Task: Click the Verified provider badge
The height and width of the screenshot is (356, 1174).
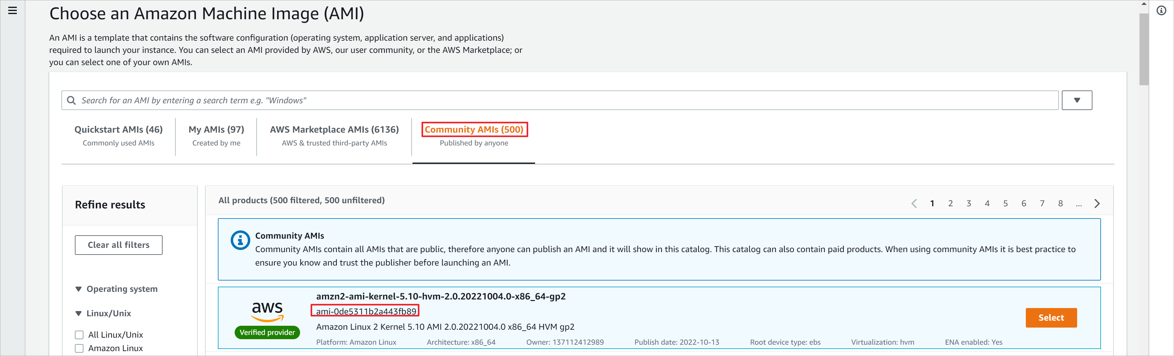Action: (x=267, y=332)
